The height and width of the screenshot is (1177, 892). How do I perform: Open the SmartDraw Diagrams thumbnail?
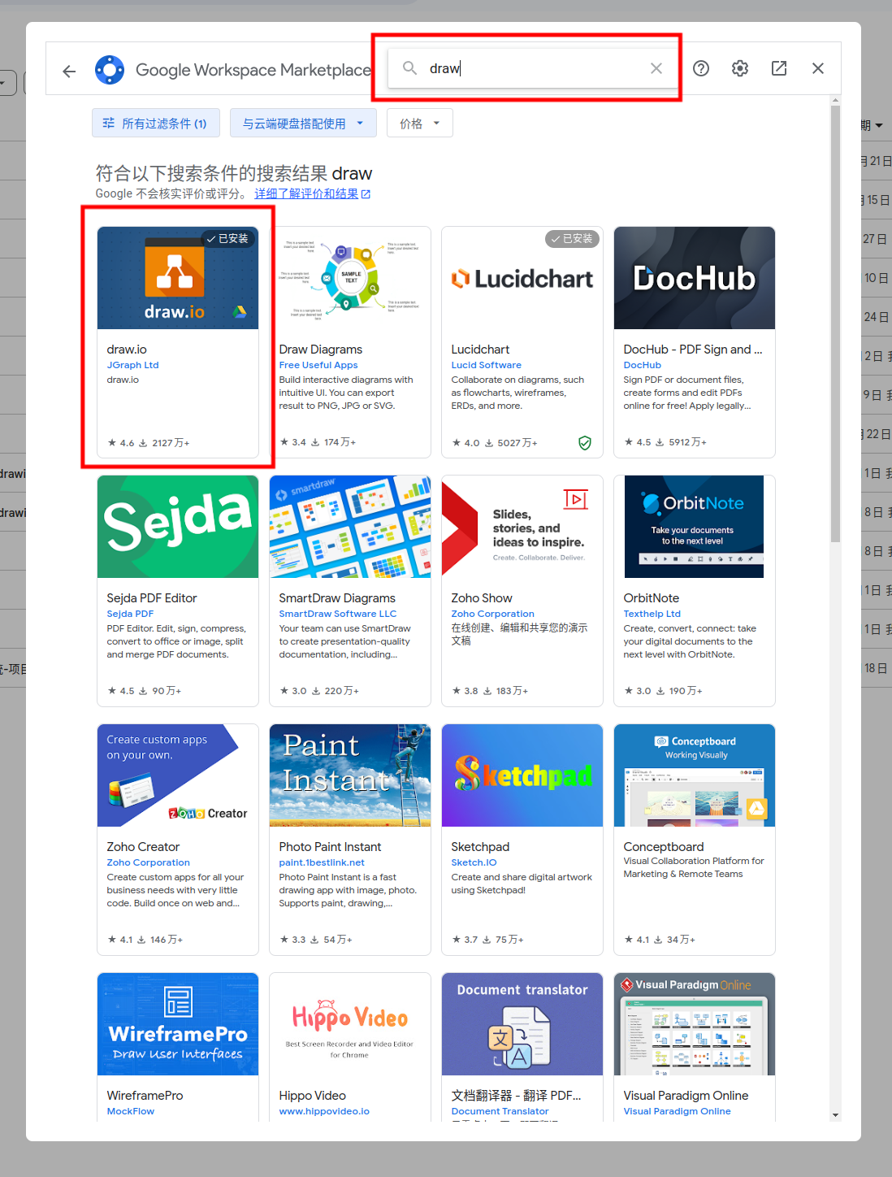pos(350,527)
